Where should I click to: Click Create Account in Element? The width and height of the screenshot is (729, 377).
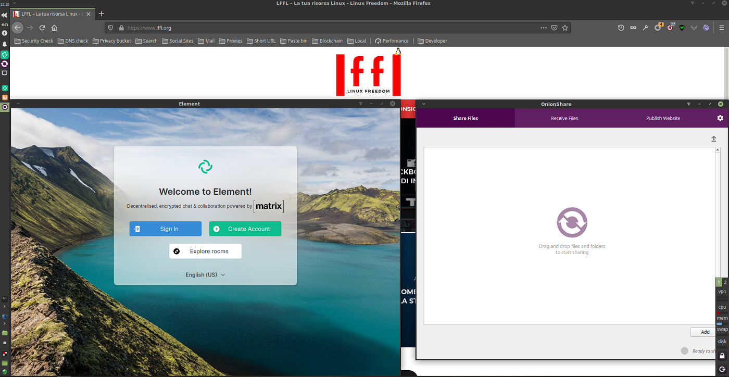click(245, 229)
